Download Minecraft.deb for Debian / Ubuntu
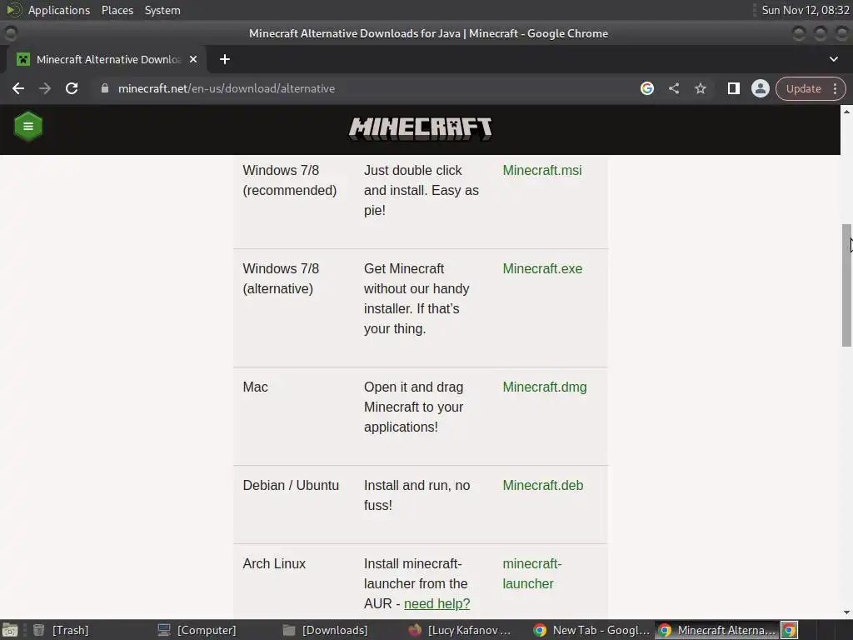The image size is (853, 640). pyautogui.click(x=543, y=486)
